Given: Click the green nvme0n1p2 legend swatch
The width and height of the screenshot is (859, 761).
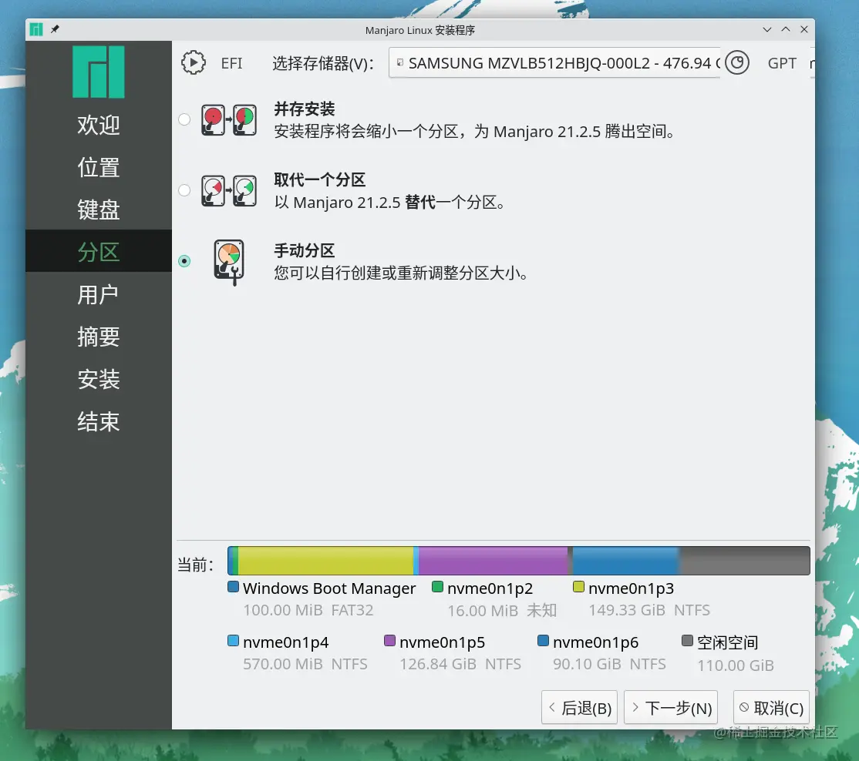Looking at the screenshot, I should coord(437,587).
